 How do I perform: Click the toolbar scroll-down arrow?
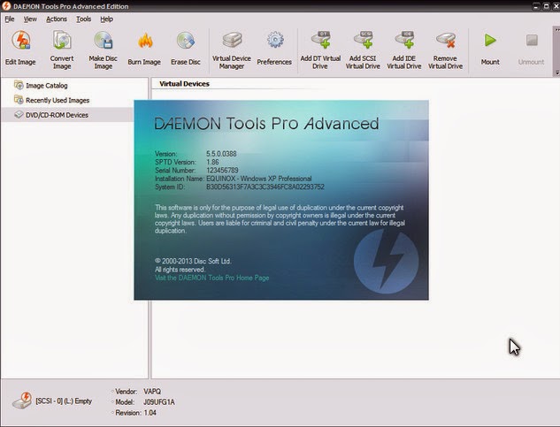click(x=557, y=72)
